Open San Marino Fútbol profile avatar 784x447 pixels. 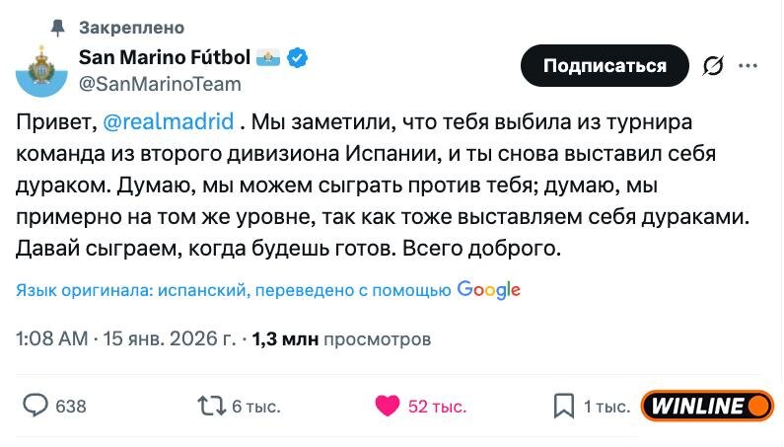(x=40, y=70)
